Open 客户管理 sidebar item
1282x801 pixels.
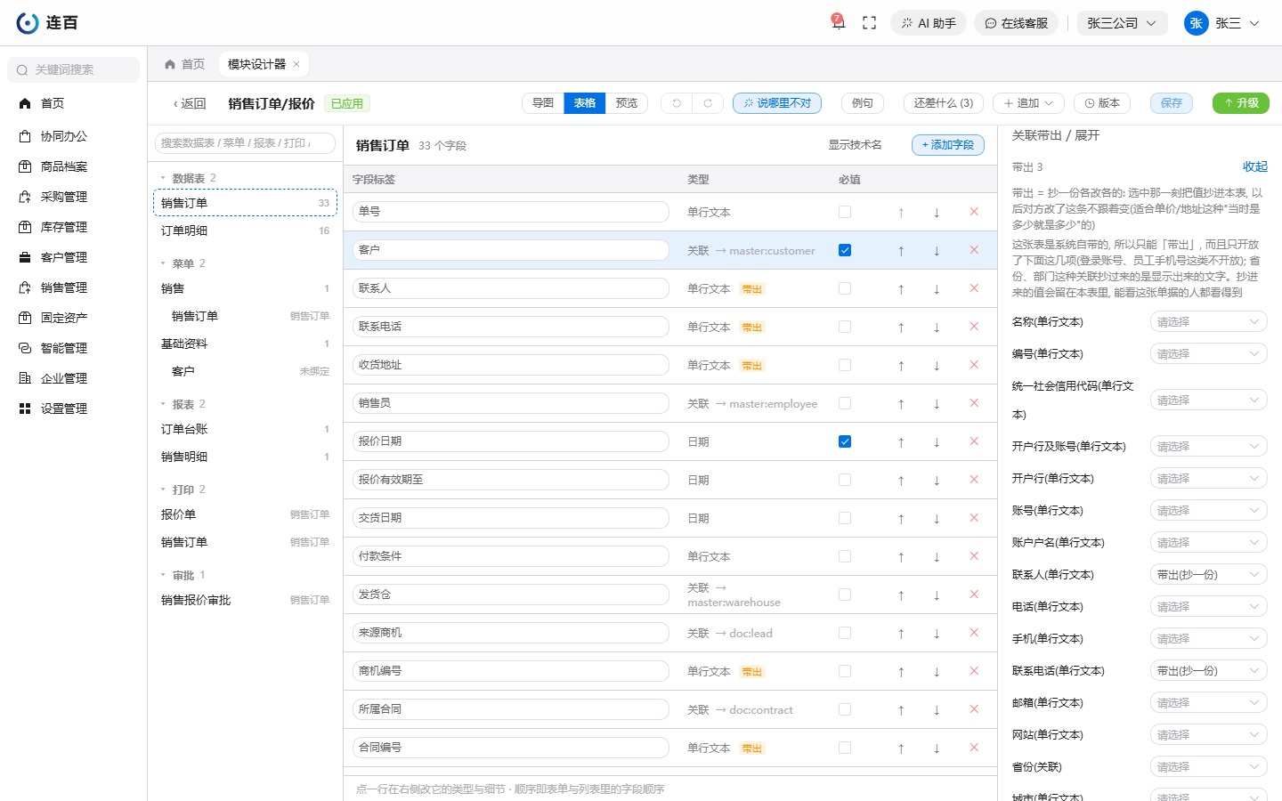coord(73,257)
